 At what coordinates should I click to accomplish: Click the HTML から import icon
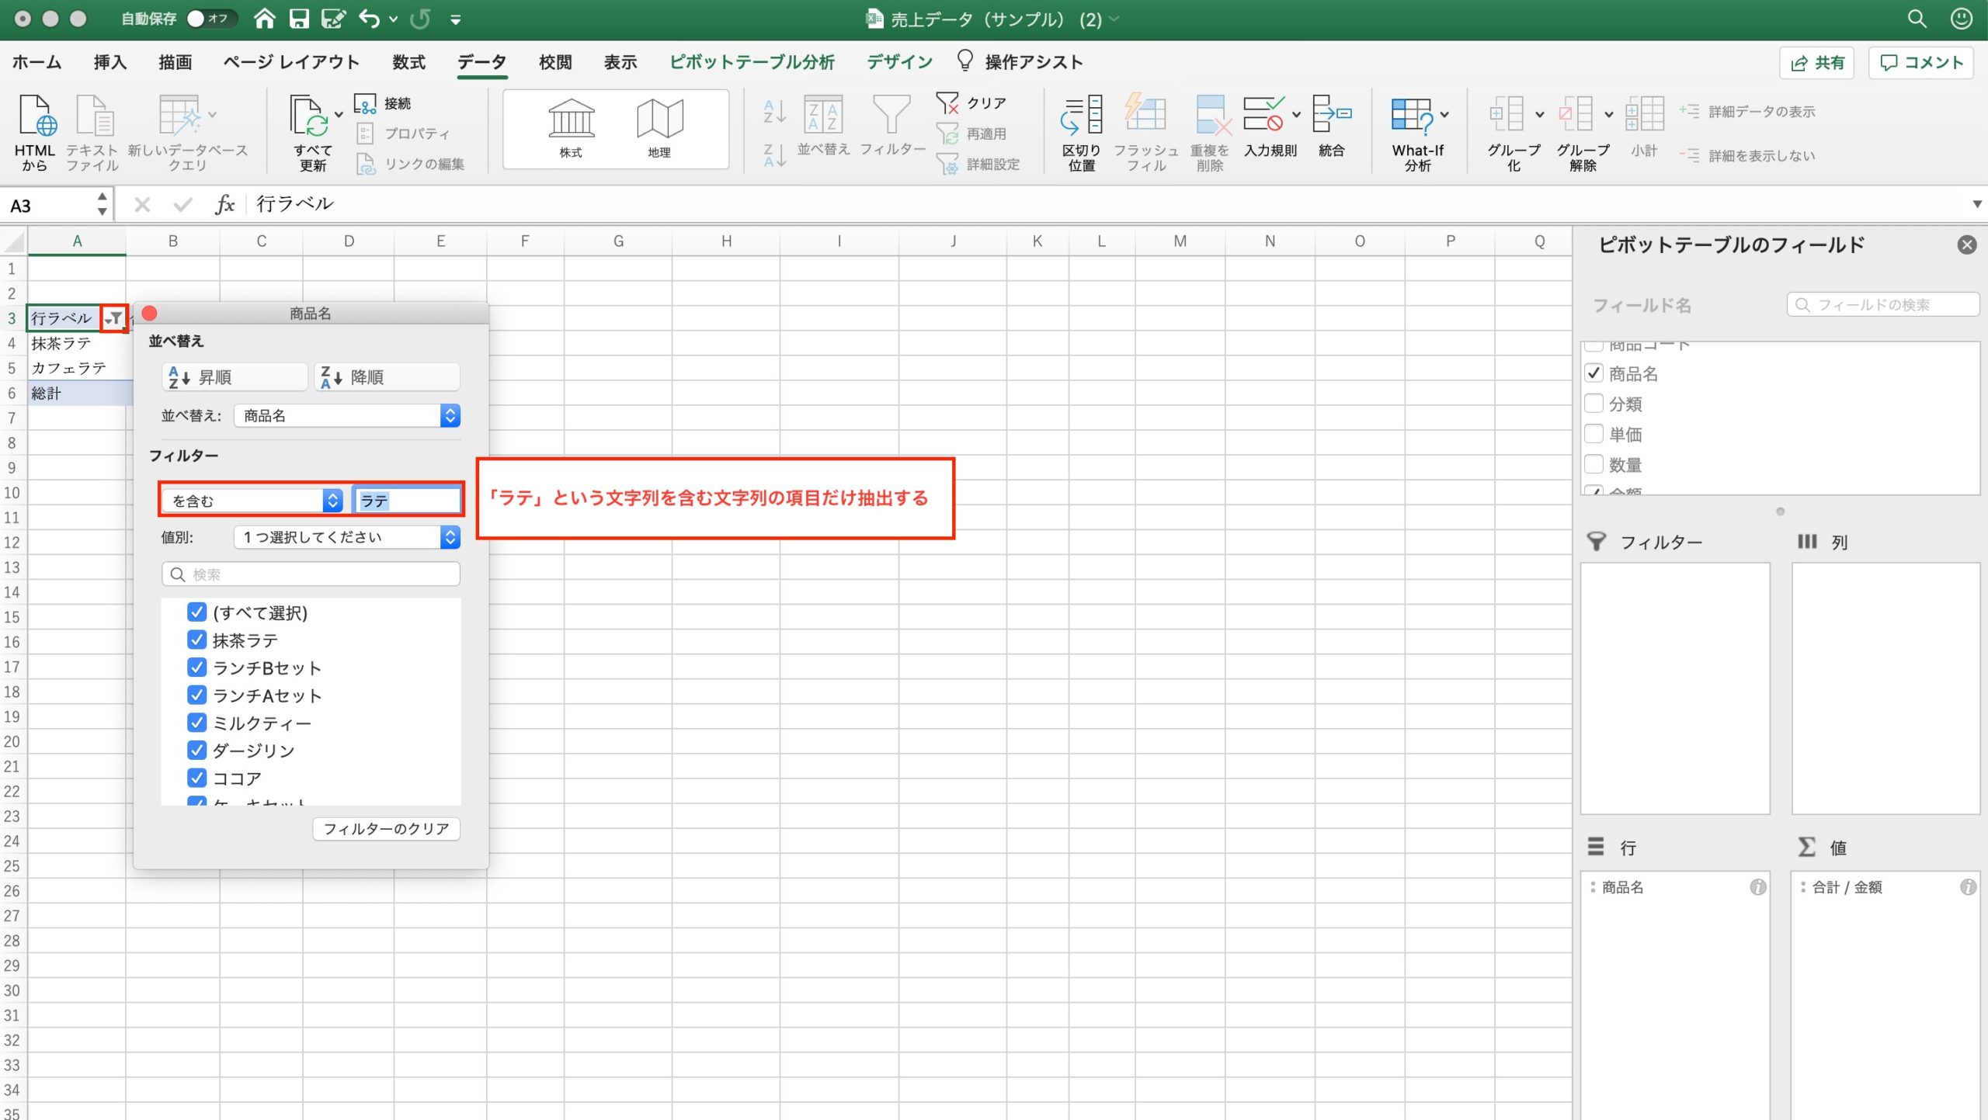(36, 116)
